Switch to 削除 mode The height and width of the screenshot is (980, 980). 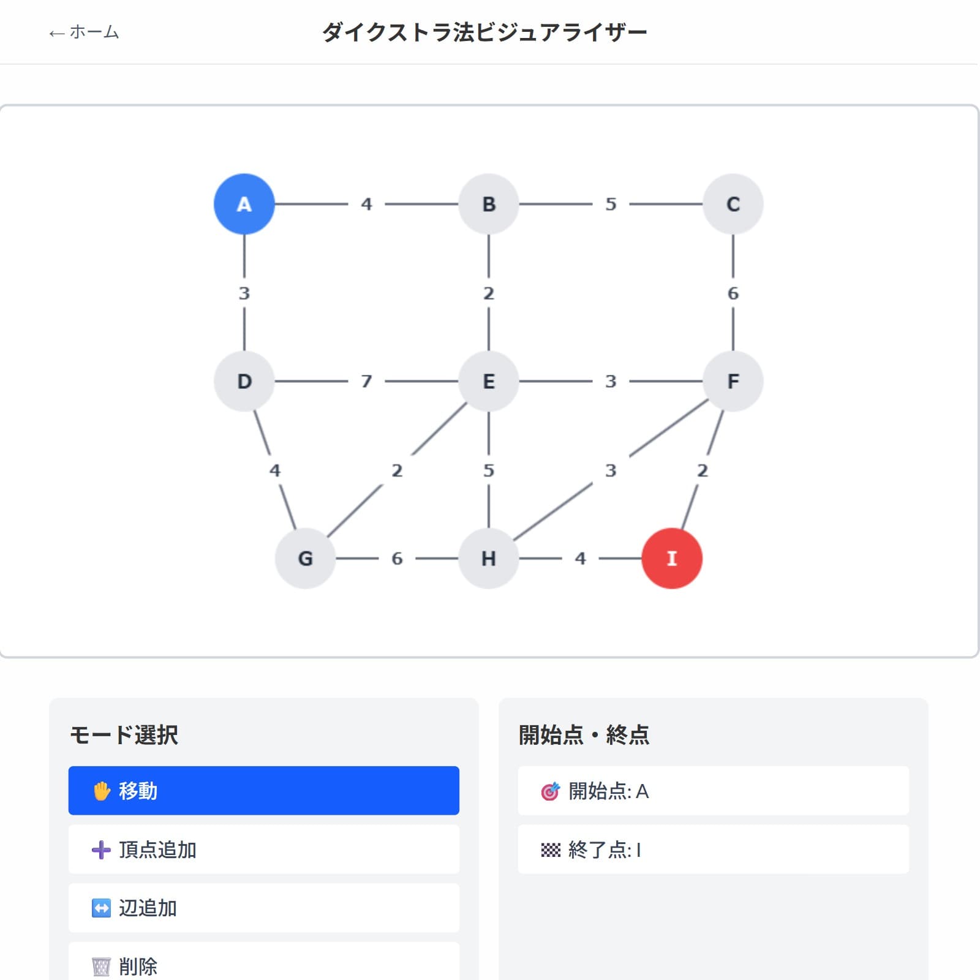(263, 965)
